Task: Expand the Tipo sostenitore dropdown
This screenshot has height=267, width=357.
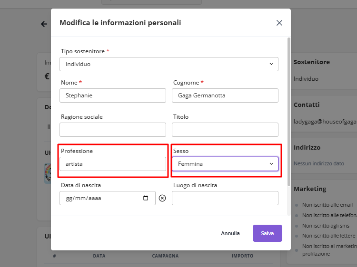Action: point(169,64)
